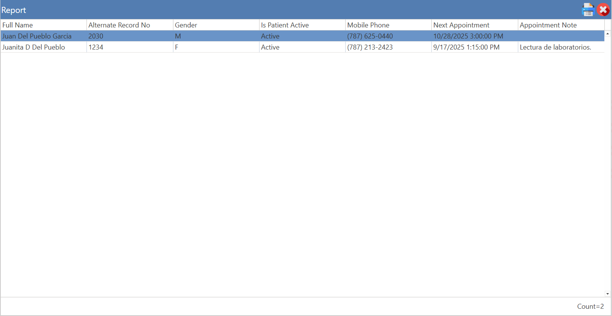Select the Juan Del Pueblo Garcia name cell
This screenshot has width=612, height=316.
(x=43, y=36)
